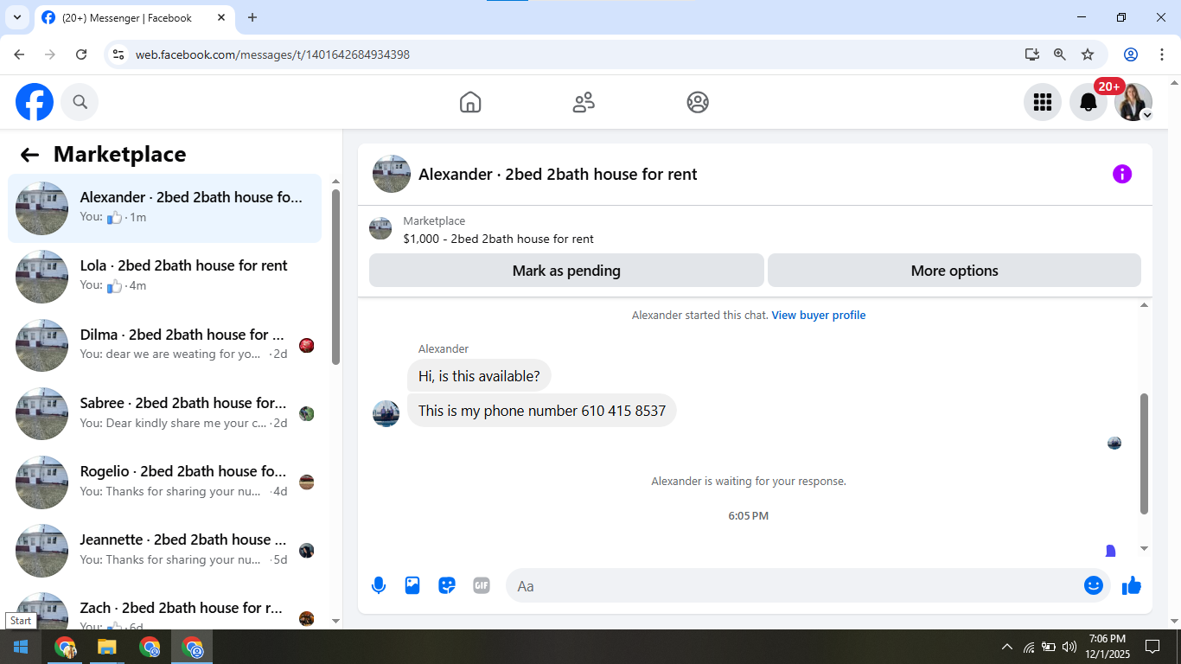The width and height of the screenshot is (1181, 664).
Task: Click Mark as pending button
Action: pos(566,271)
